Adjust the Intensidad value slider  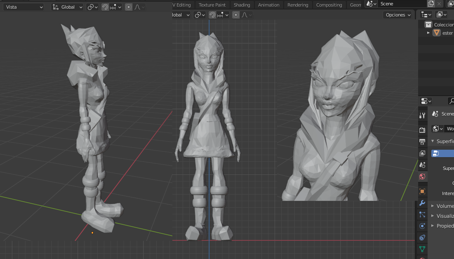pos(451,193)
